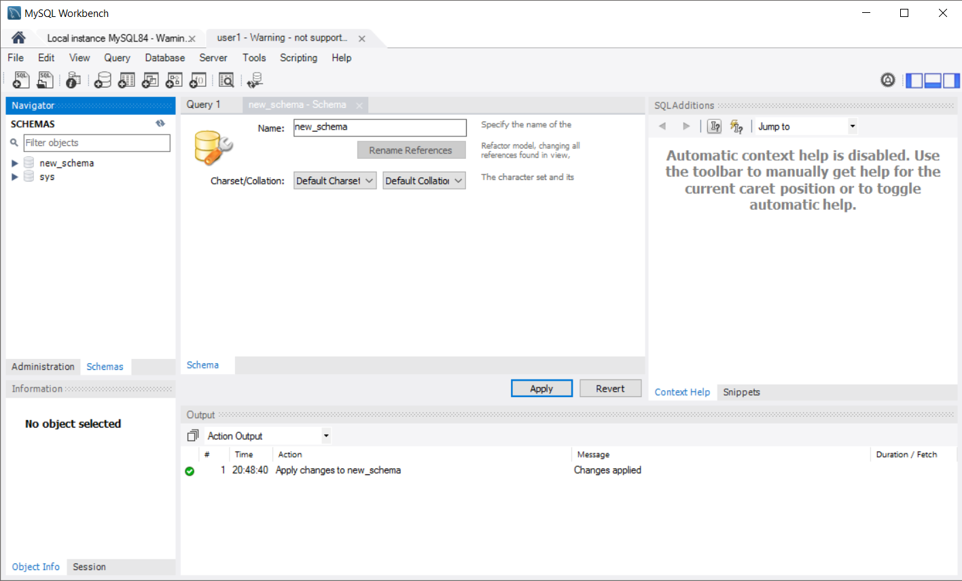962x581 pixels.
Task: Click the large schema database icon
Action: point(213,147)
